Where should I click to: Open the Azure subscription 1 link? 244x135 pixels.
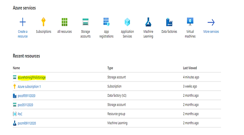[x=29, y=86]
